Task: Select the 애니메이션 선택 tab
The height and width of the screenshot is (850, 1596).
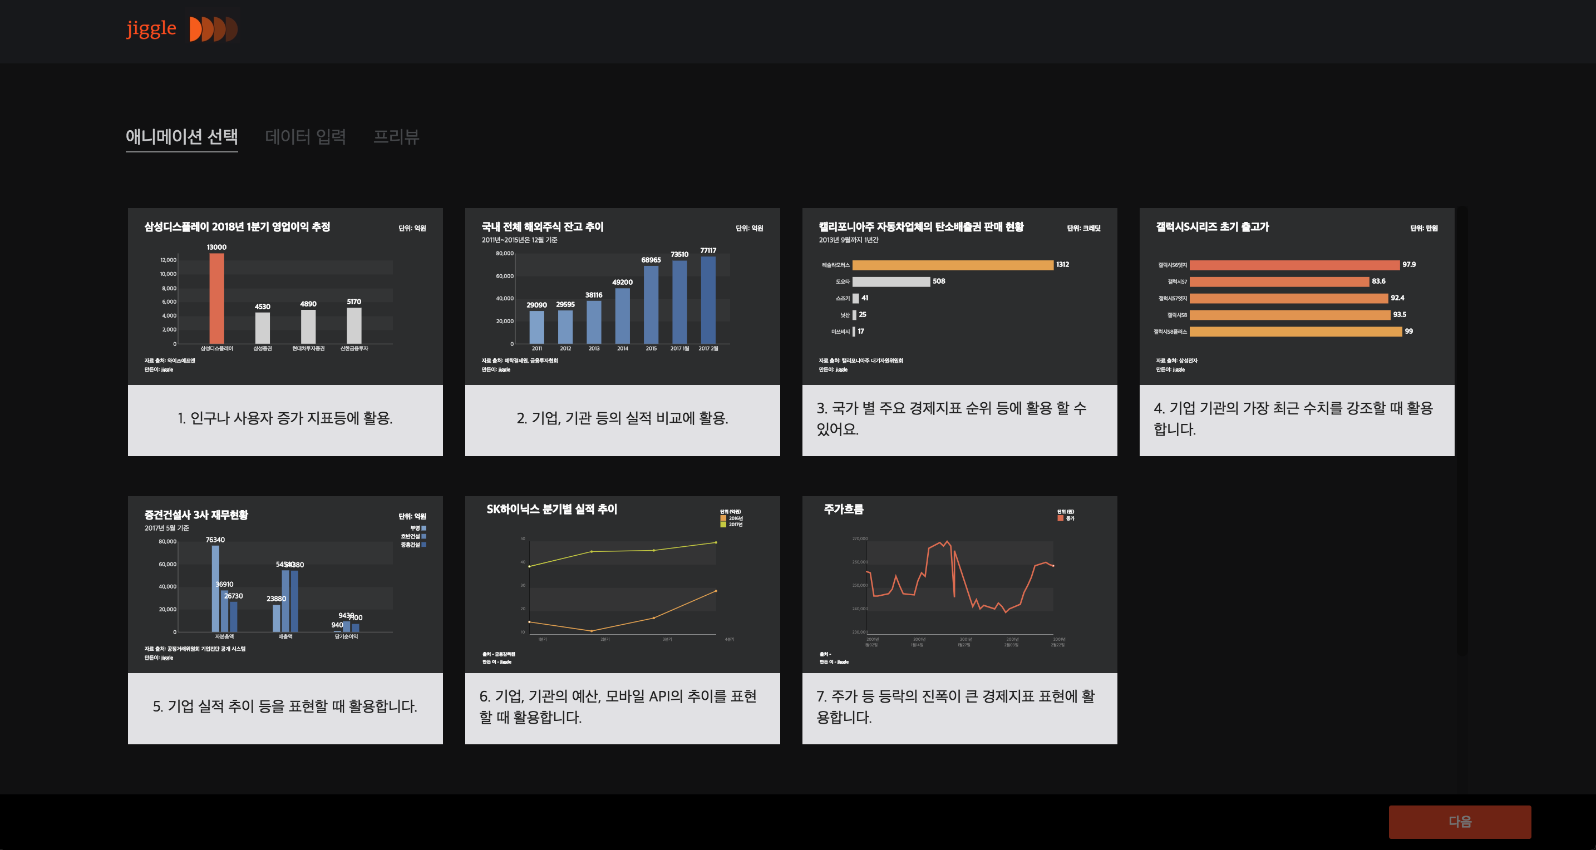Action: [181, 136]
